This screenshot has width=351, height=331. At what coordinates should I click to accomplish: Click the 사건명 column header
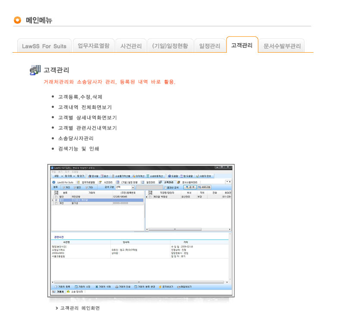tap(66, 242)
